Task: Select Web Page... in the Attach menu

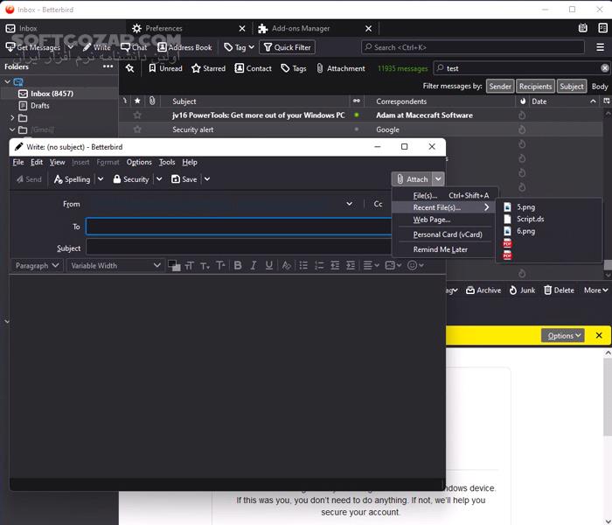Action: click(x=445, y=220)
